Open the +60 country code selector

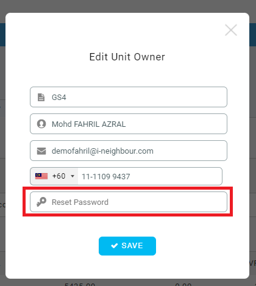[x=54, y=176]
